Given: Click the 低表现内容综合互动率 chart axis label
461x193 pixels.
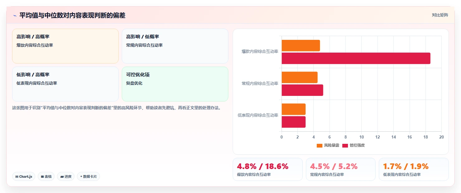Looking at the screenshot, I should tap(258, 115).
